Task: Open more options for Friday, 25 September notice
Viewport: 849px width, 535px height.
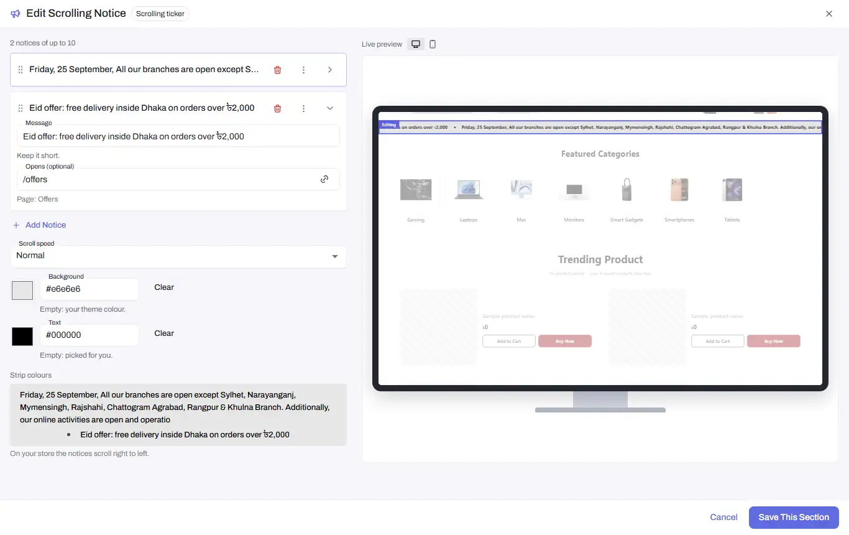Action: pos(303,70)
